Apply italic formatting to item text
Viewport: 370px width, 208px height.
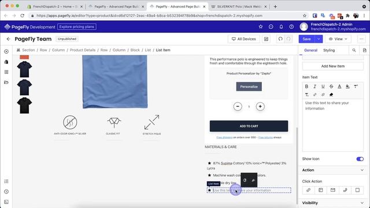314,87
